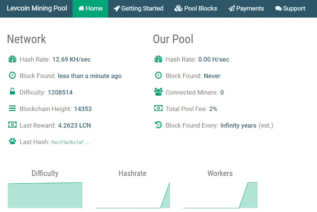
Task: Open the Home tab
Action: pos(90,8)
